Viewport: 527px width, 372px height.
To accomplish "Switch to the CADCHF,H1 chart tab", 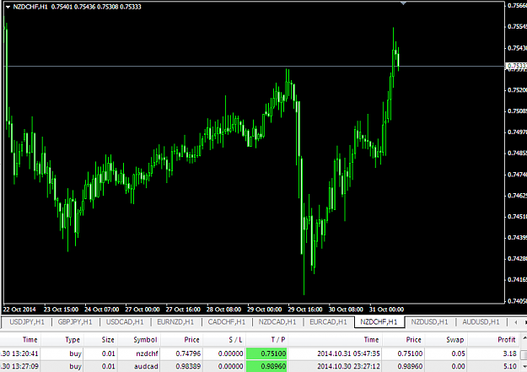I will [x=227, y=322].
